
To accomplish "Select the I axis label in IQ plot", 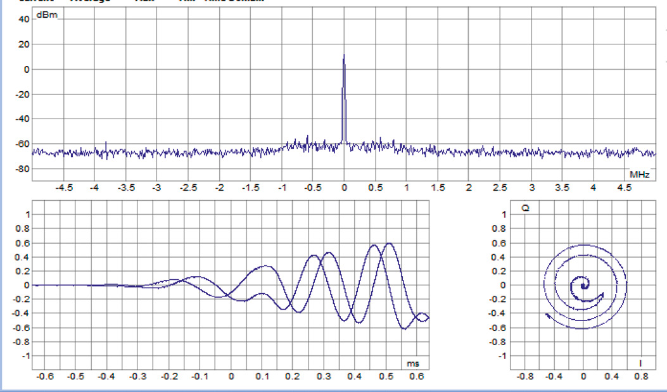I will (x=640, y=364).
